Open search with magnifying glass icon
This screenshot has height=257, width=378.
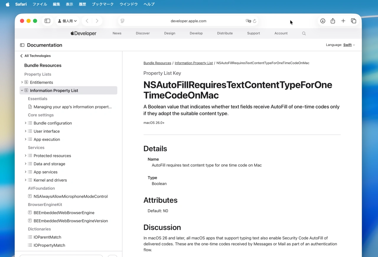tap(304, 34)
